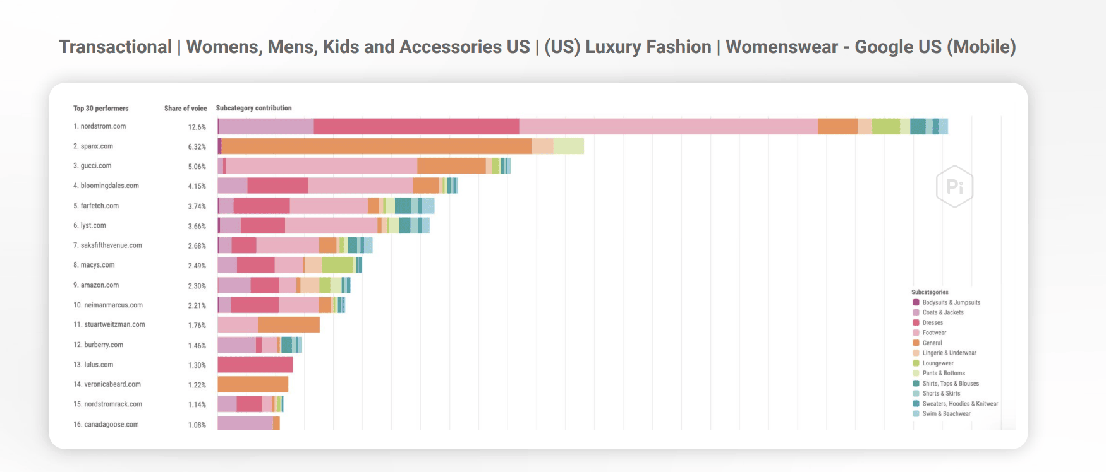Click the Dresses legend color swatch
1106x472 pixels.
[916, 323]
